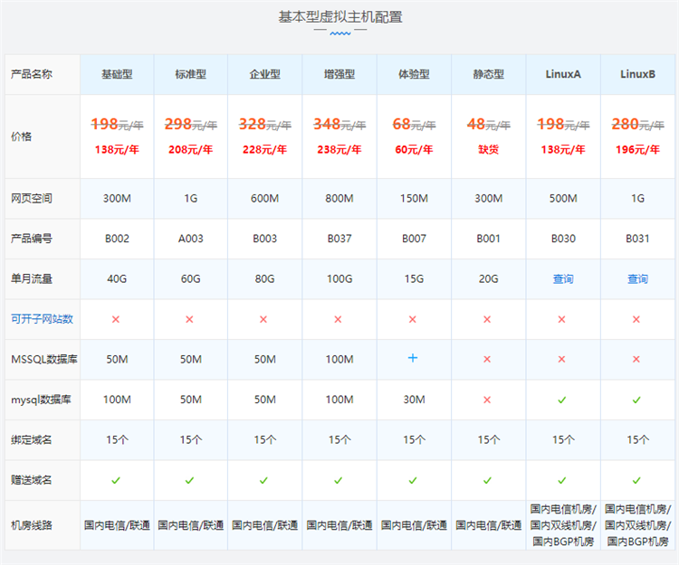Open 查询 link for LinuxA monthly traffic
The width and height of the screenshot is (679, 565).
(562, 279)
